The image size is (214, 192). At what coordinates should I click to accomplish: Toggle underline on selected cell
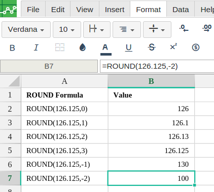coord(129,47)
